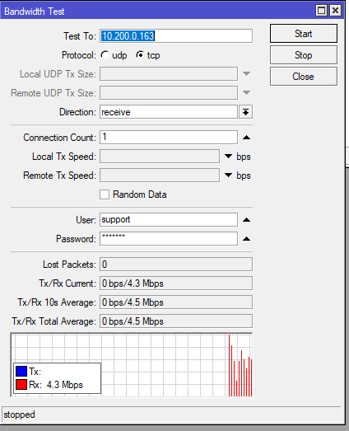
Task: Select the tcp protocol radio button
Action: 140,55
